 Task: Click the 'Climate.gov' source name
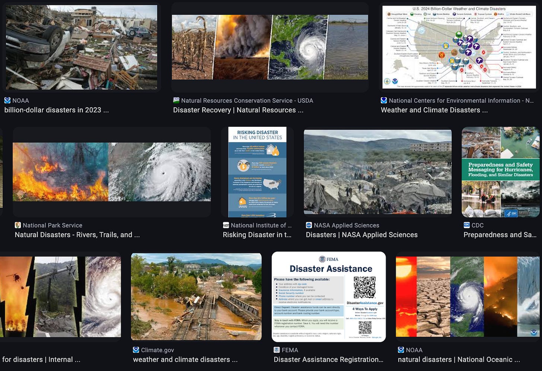click(x=157, y=350)
